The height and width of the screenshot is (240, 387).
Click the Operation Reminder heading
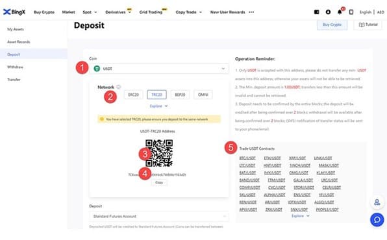(255, 59)
